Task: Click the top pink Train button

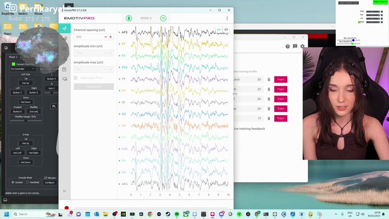Action: (280, 79)
